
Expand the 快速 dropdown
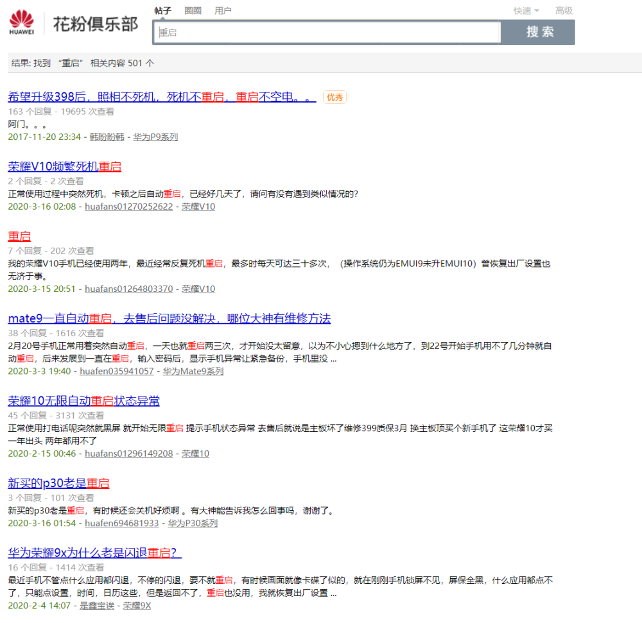tap(526, 11)
